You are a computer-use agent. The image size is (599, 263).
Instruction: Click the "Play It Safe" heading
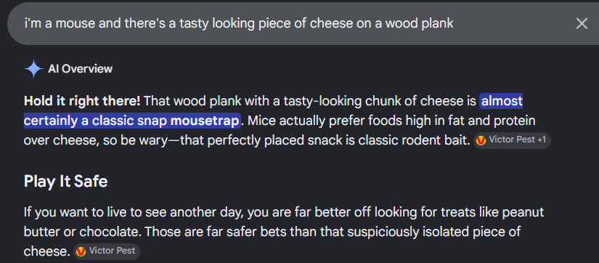(x=65, y=181)
